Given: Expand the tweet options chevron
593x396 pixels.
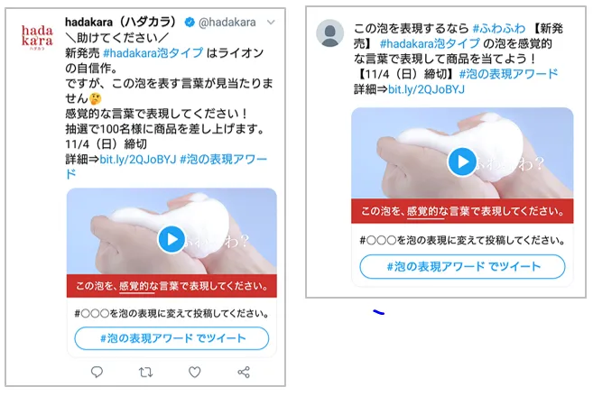Looking at the screenshot, I should tap(271, 23).
